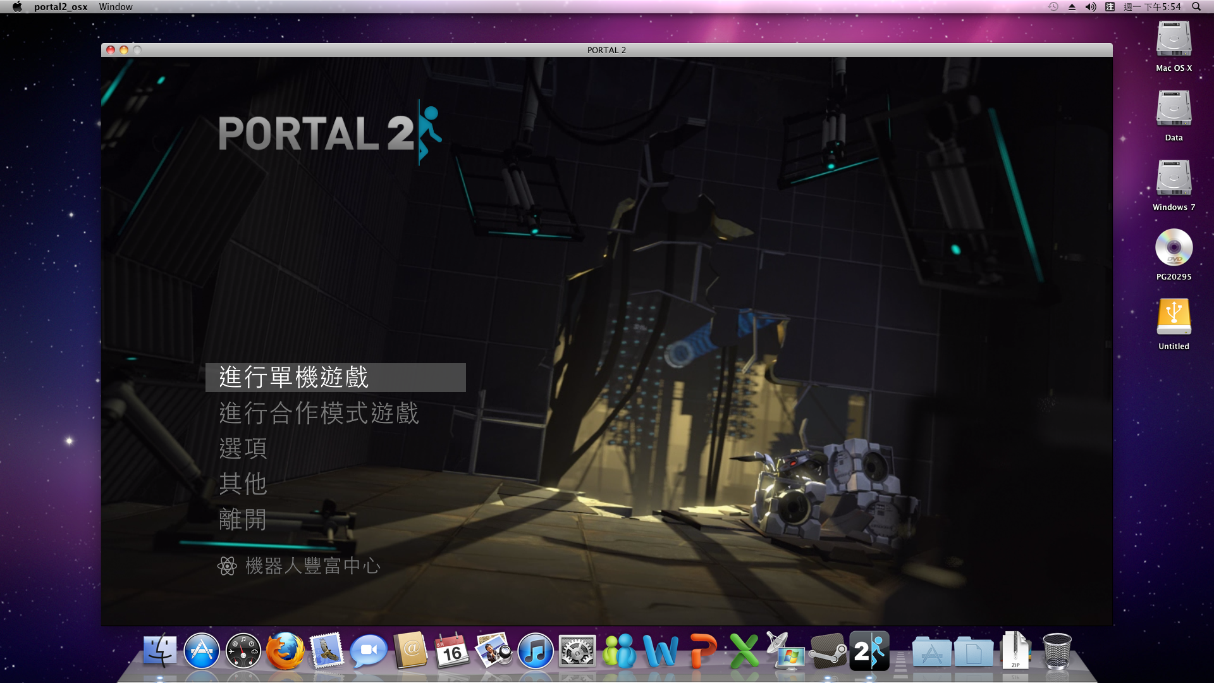Open iTunes from the dock
This screenshot has width=1214, height=683.
(x=535, y=651)
